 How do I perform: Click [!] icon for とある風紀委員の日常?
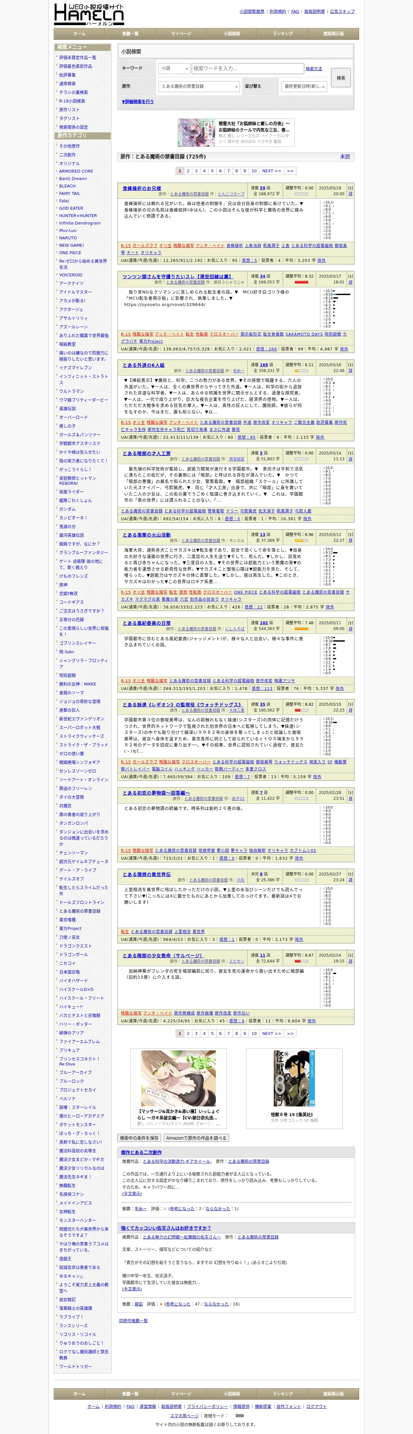pos(350,622)
